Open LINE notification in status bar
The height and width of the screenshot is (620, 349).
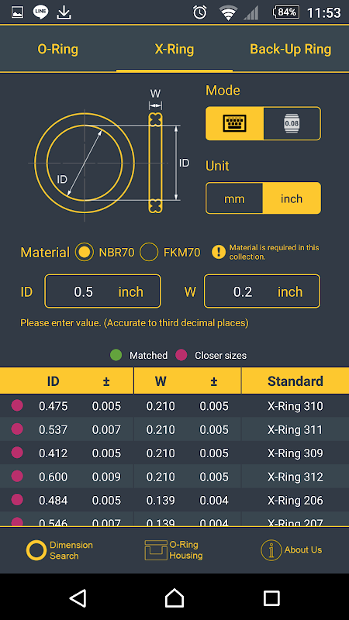[40, 12]
